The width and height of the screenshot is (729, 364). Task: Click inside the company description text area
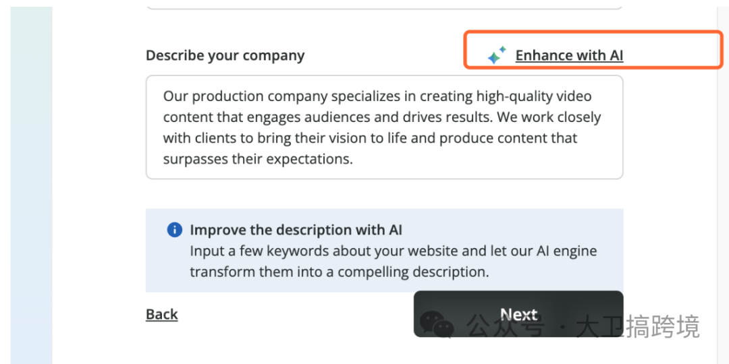pyautogui.click(x=384, y=127)
